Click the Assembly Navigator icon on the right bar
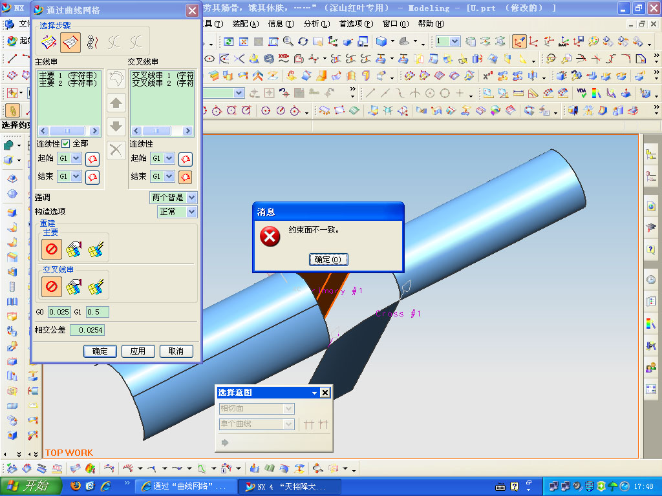 click(651, 154)
